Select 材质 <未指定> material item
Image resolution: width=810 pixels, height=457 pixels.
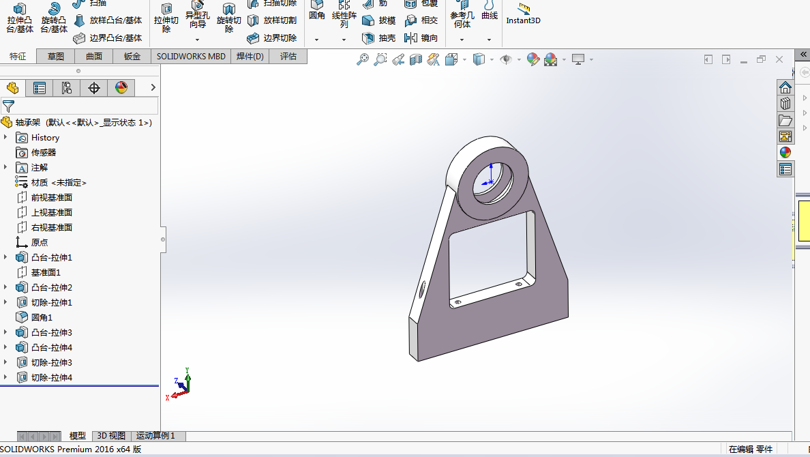[x=50, y=183]
